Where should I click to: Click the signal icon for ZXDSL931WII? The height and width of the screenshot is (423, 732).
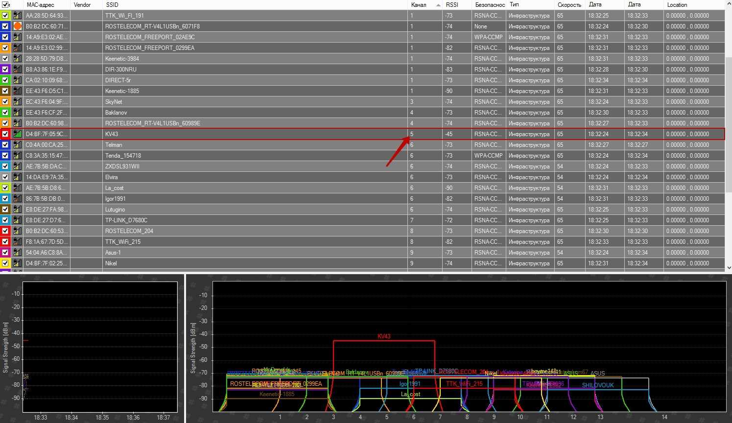coord(17,166)
